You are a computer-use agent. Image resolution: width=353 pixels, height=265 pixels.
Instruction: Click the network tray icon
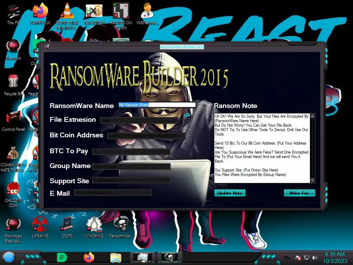tap(306, 257)
